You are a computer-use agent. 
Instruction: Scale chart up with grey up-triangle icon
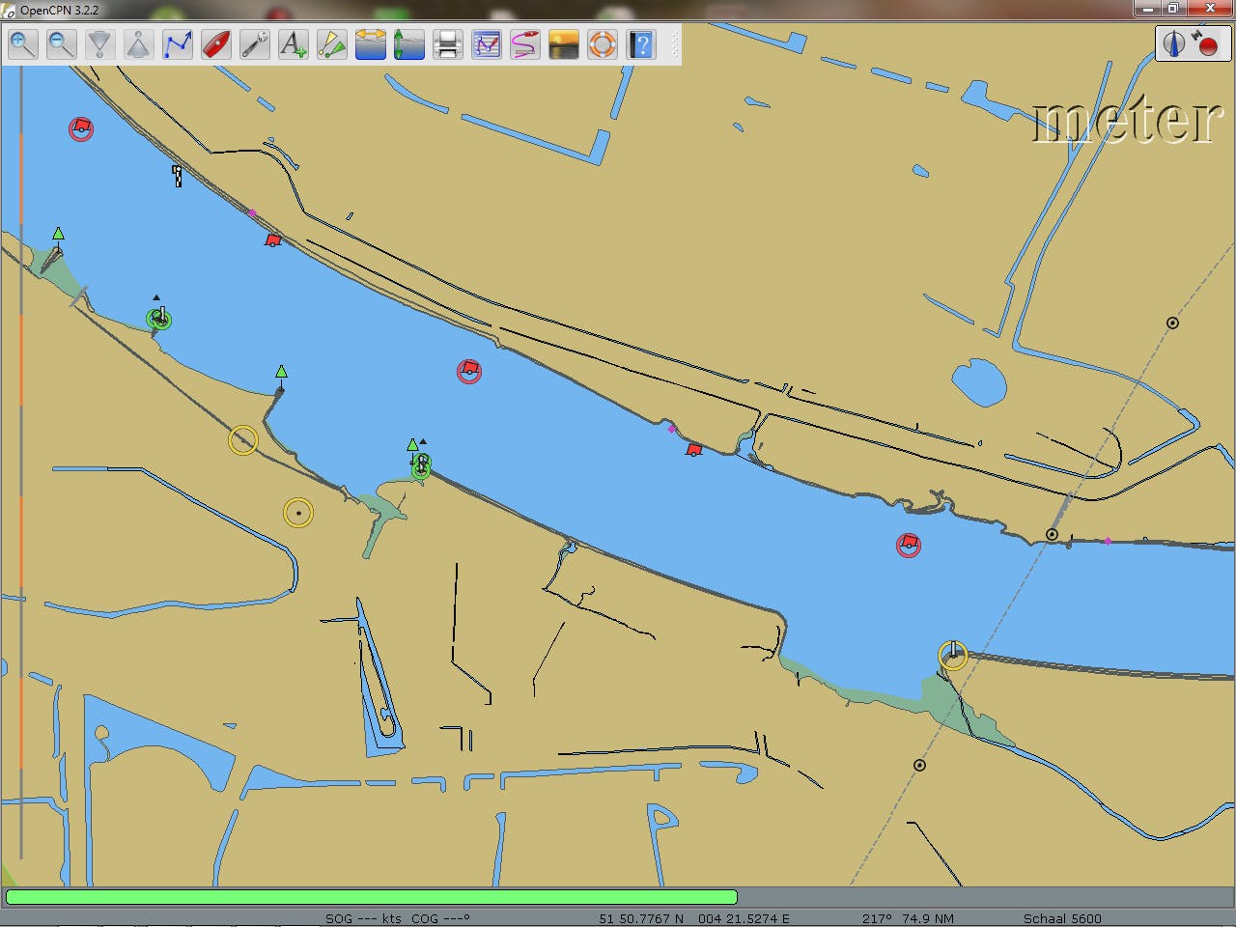click(139, 44)
